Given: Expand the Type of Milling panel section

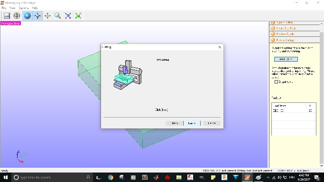Looking at the screenshot, I should pyautogui.click(x=295, y=22).
